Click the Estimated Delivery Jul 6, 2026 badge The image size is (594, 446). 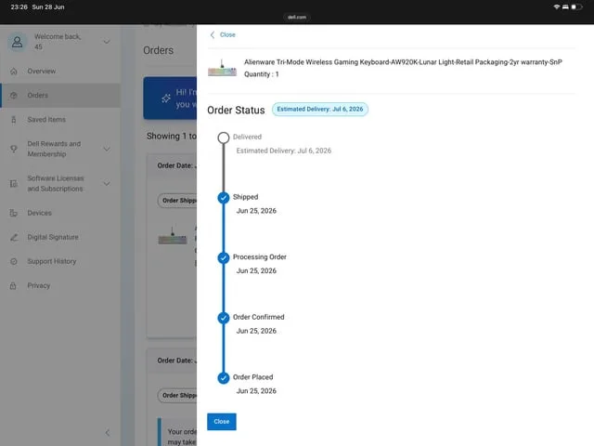[319, 110]
